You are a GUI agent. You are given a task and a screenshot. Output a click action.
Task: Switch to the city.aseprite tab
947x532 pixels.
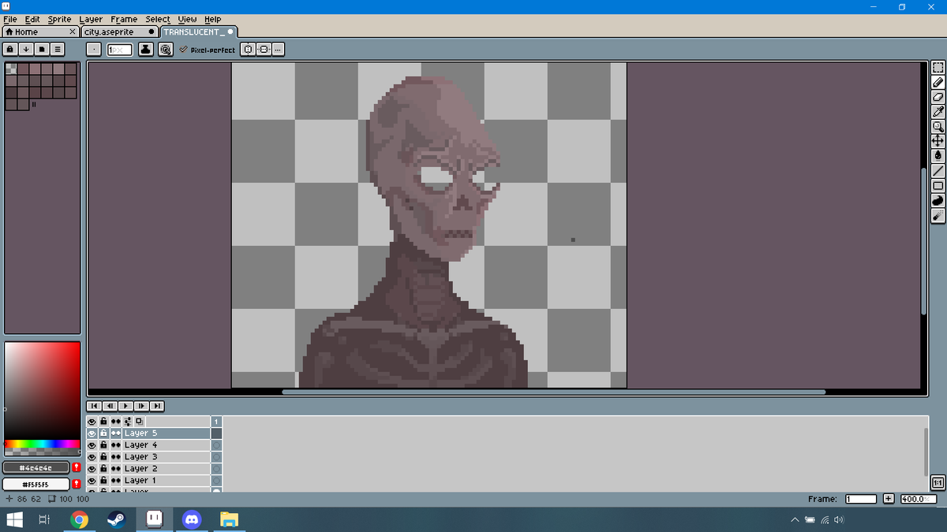(118, 32)
